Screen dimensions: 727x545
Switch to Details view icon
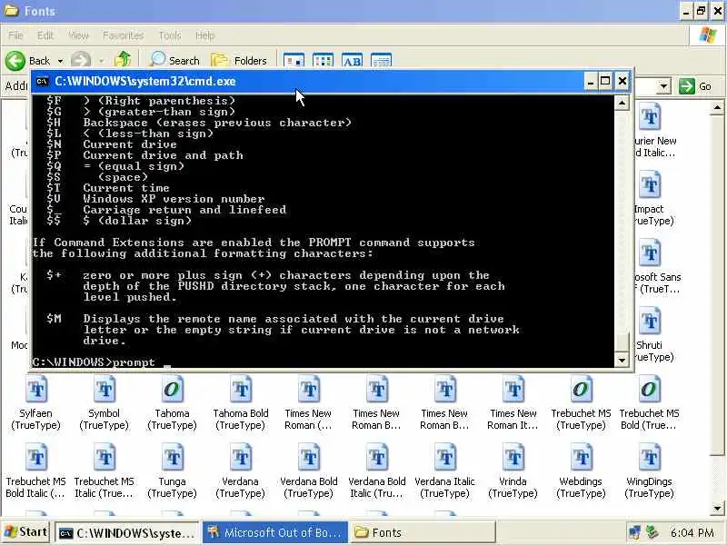(x=382, y=61)
